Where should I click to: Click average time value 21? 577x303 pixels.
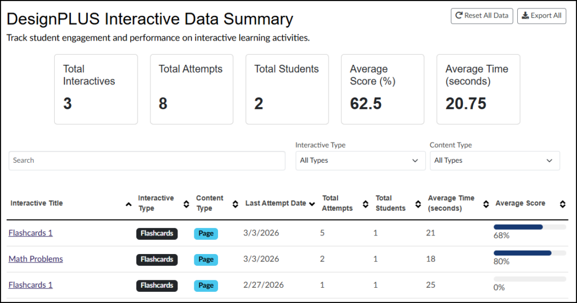point(430,233)
